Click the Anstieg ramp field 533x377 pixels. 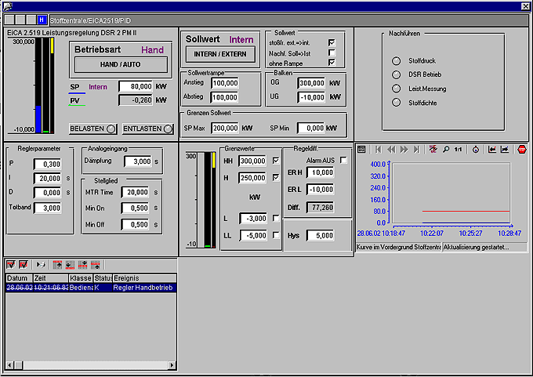click(x=225, y=83)
